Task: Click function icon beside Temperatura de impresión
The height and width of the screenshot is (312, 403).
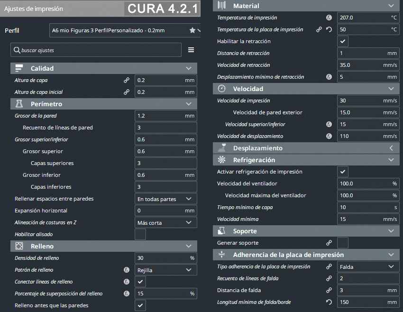Action: coord(329,18)
